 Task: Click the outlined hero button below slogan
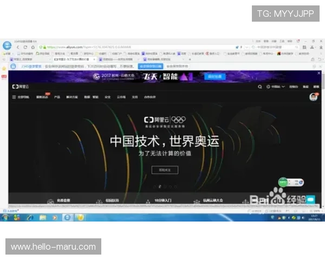click(165, 170)
